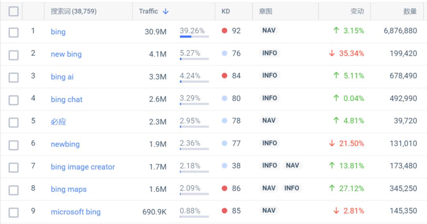Click the traffic share bar for bing
Image resolution: width=427 pixels, height=224 pixels.
(x=194, y=37)
